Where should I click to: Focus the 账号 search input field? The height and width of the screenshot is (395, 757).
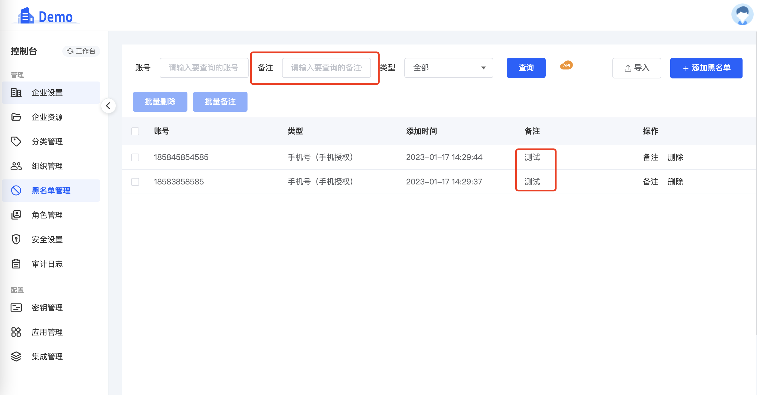[204, 68]
